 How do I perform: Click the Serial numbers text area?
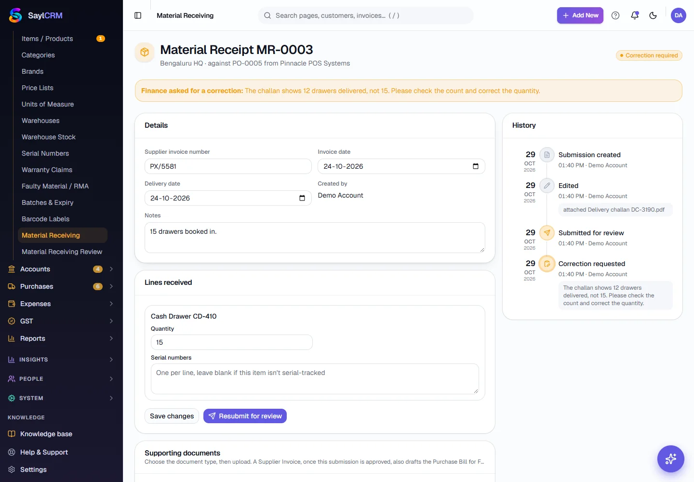click(x=315, y=379)
